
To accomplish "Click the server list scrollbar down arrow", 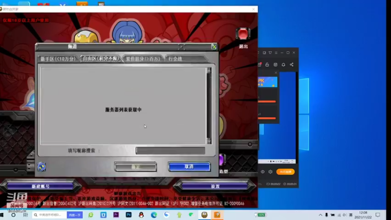I will pos(209,141).
